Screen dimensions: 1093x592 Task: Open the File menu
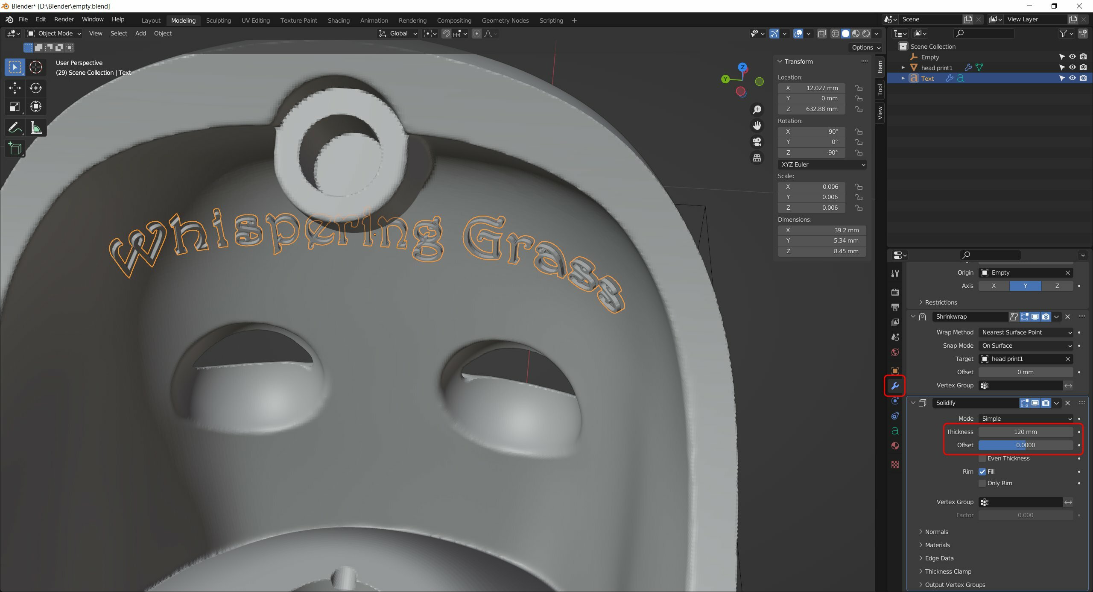click(x=23, y=20)
